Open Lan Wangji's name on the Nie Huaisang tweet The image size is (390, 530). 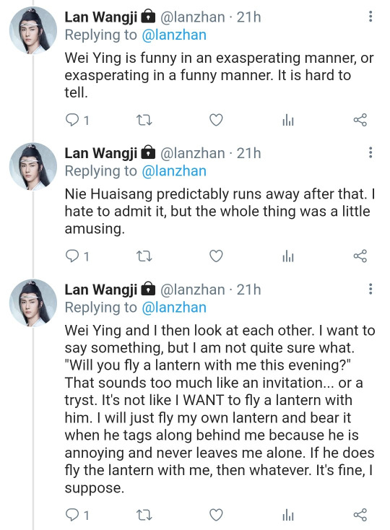point(101,153)
